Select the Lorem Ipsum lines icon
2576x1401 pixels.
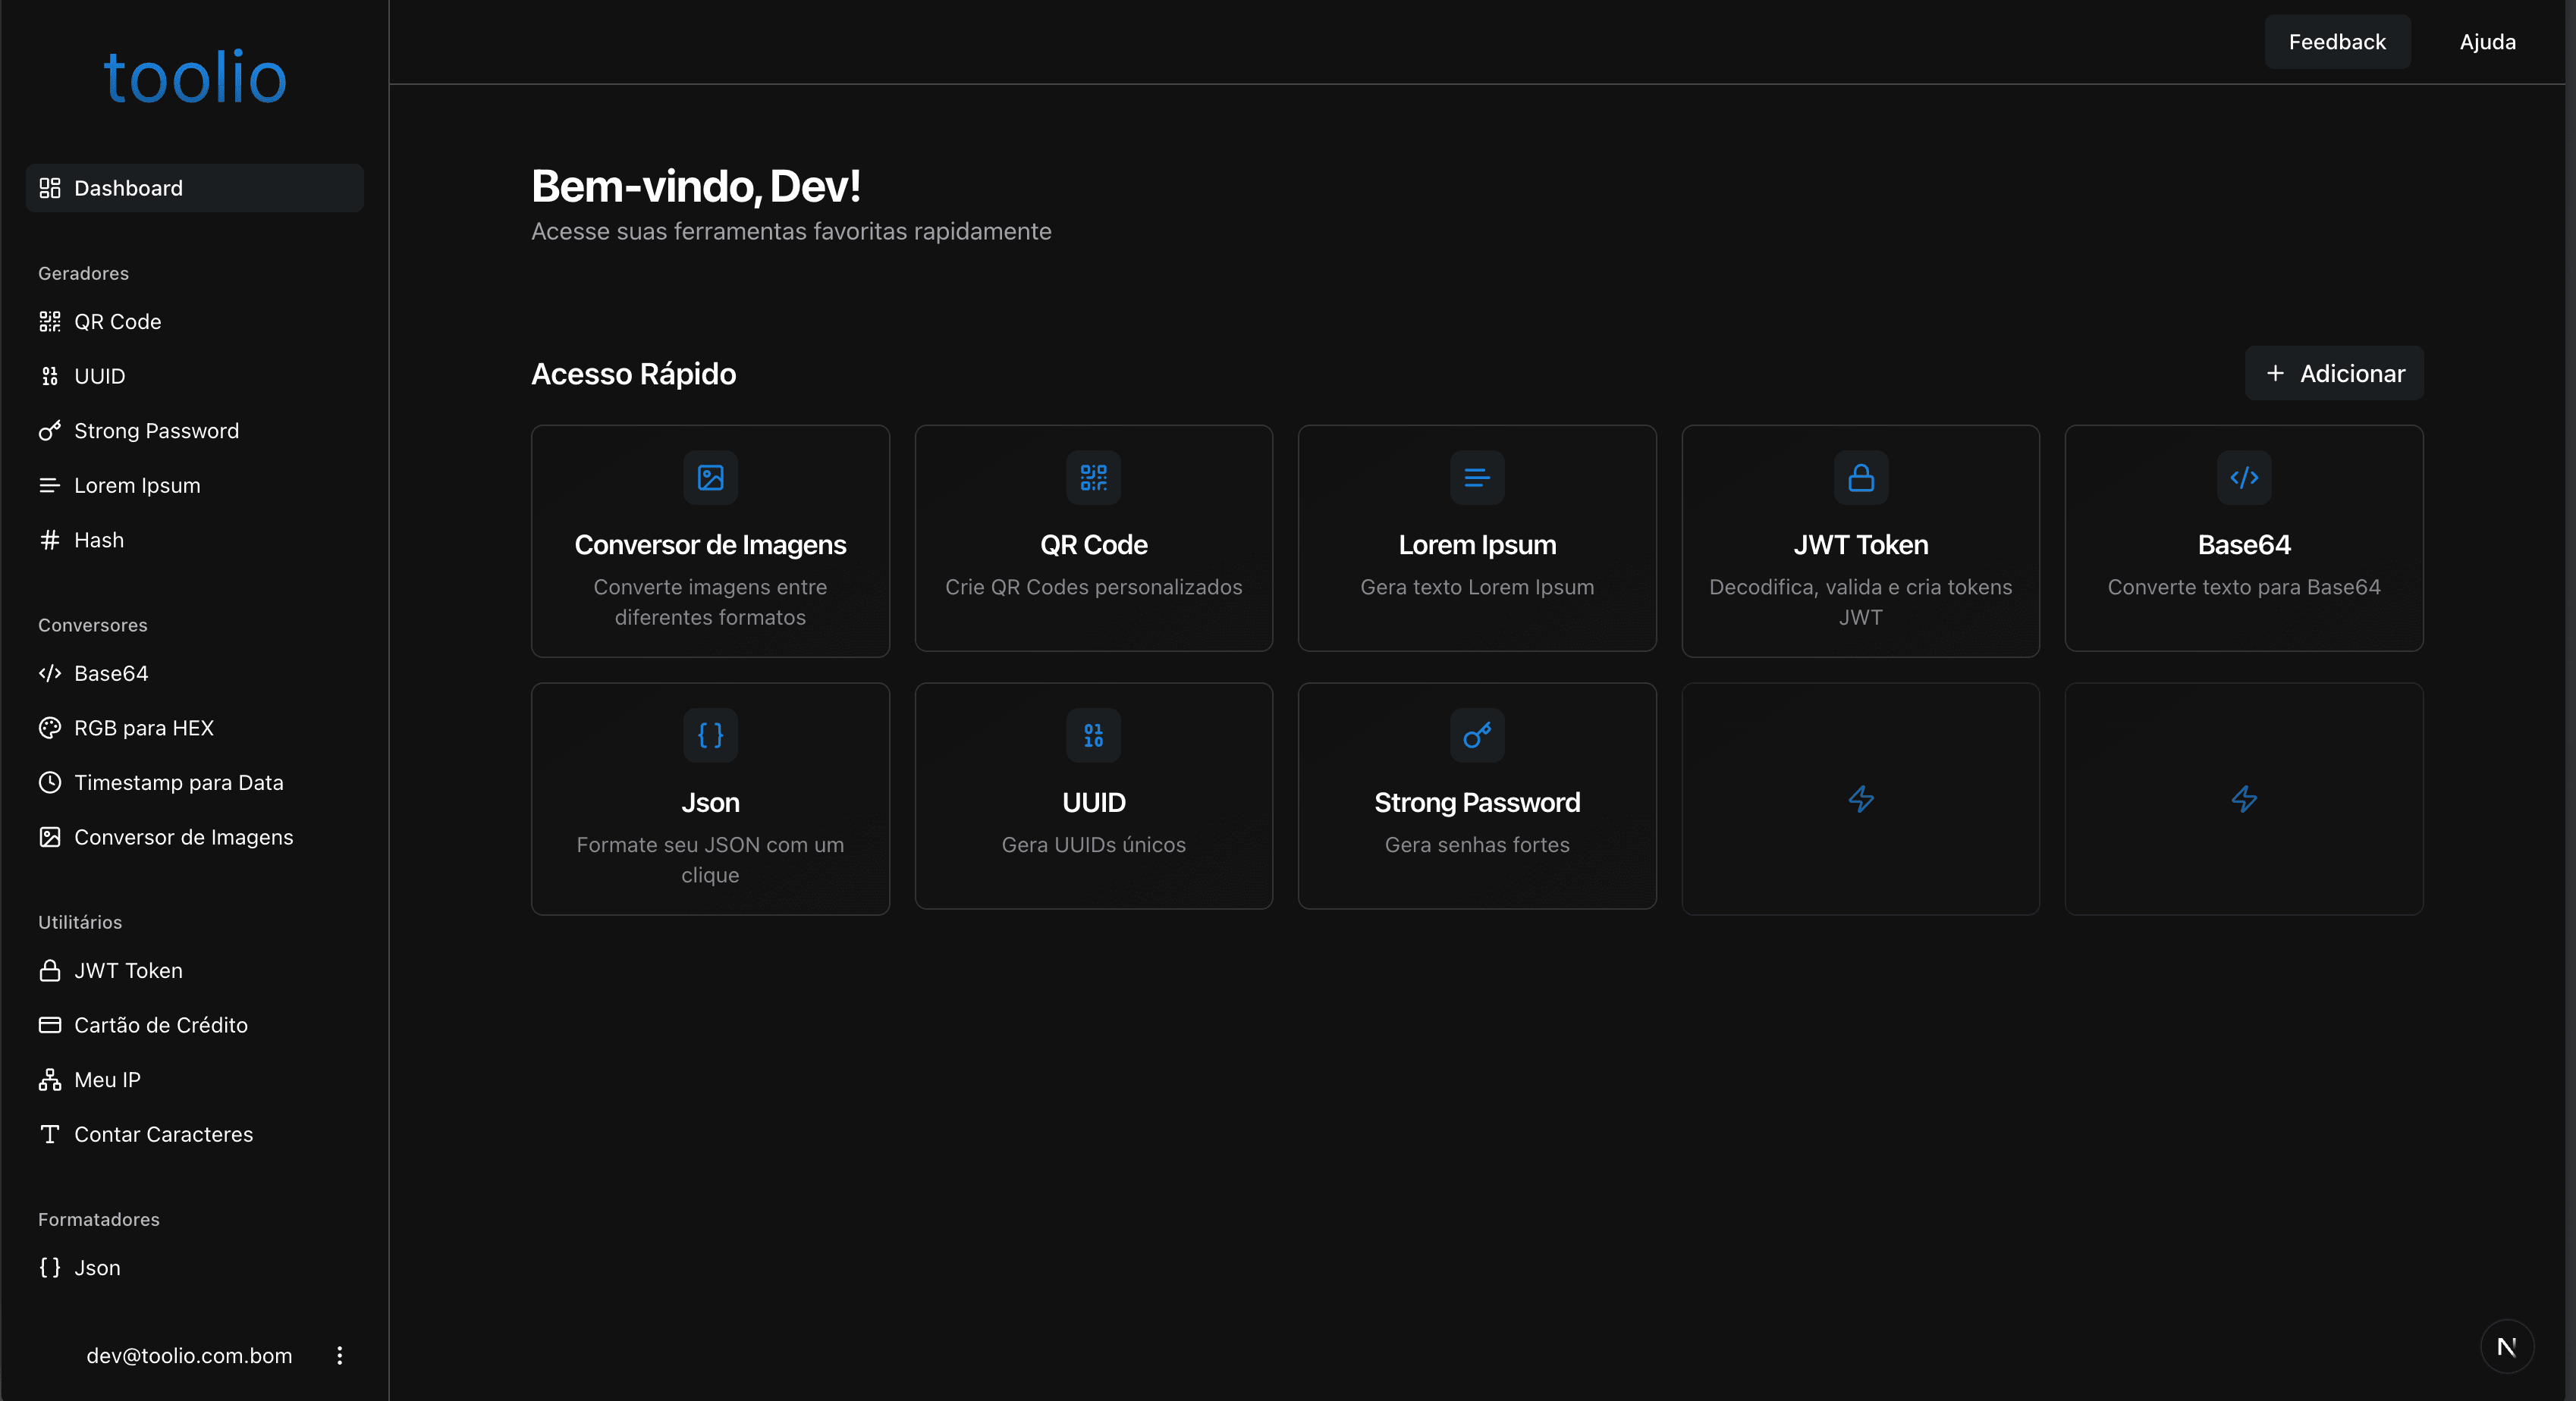click(50, 486)
